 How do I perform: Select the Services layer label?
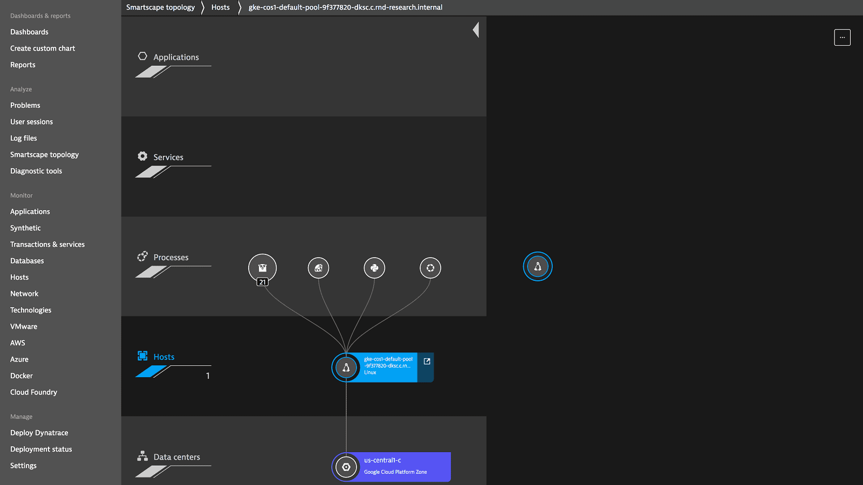(168, 157)
